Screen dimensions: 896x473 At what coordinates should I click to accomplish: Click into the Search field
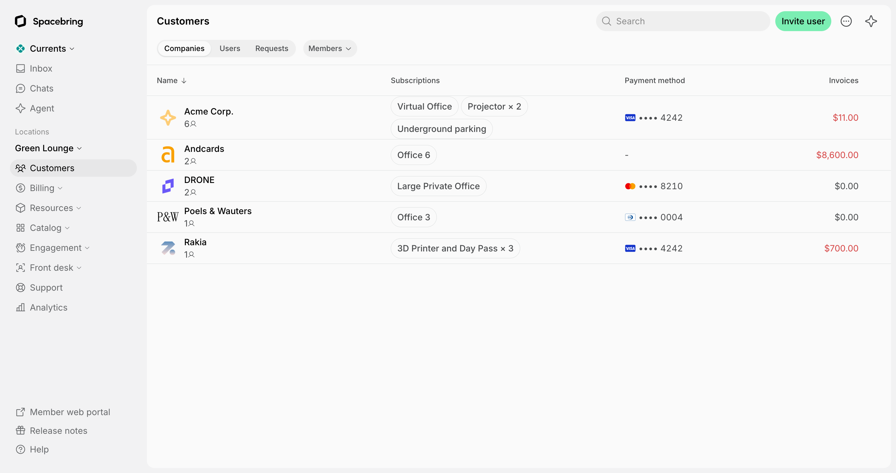pyautogui.click(x=683, y=21)
